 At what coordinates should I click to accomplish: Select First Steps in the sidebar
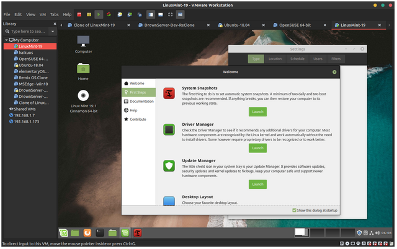coord(138,92)
